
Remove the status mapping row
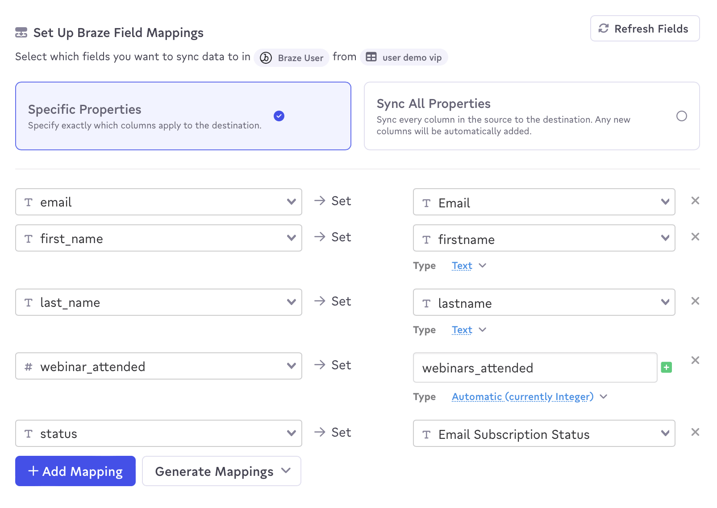pos(695,432)
